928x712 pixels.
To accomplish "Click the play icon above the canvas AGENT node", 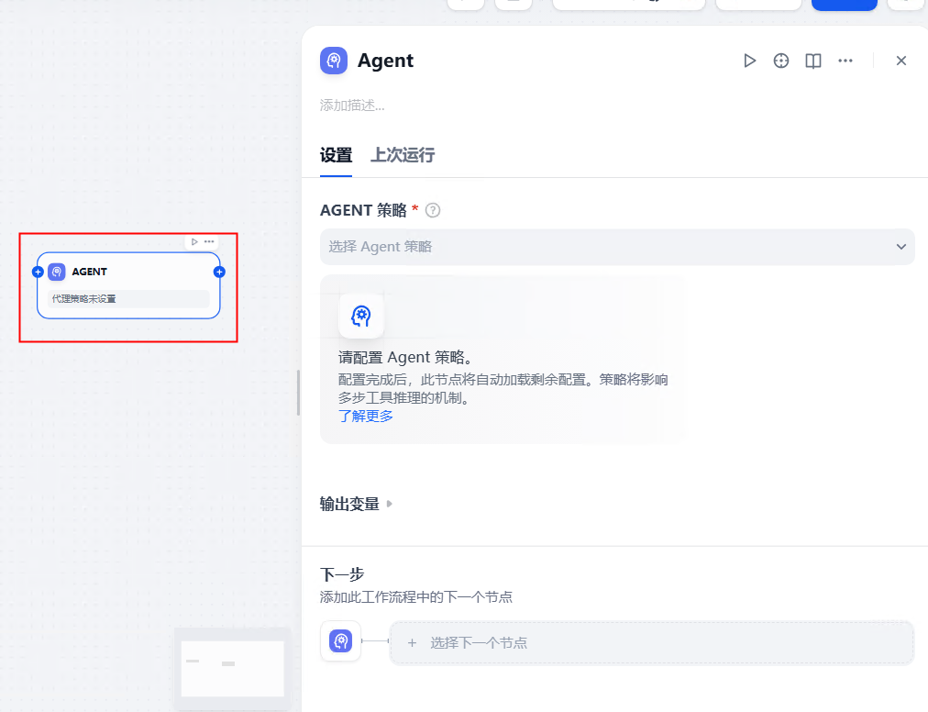I will pyautogui.click(x=194, y=241).
